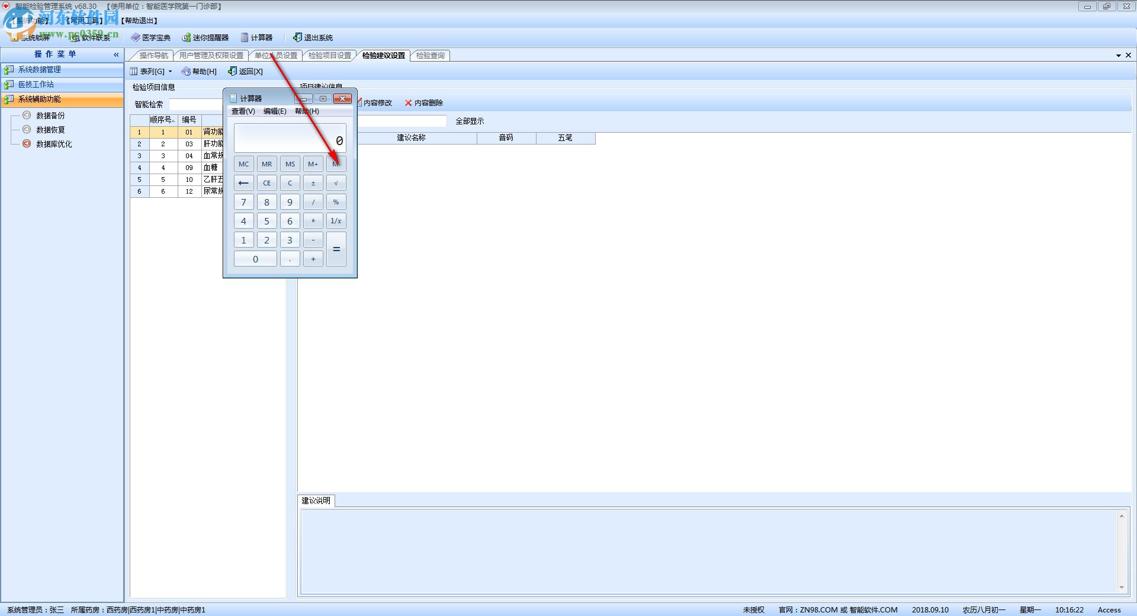Click the percent key in calculator
1137x616 pixels.
[x=336, y=202]
